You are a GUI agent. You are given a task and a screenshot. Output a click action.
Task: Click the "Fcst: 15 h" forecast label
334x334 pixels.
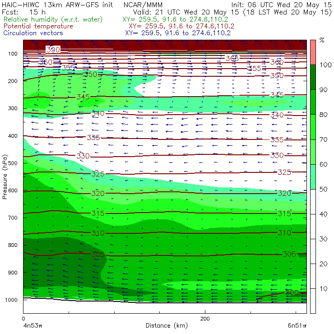tap(23, 12)
